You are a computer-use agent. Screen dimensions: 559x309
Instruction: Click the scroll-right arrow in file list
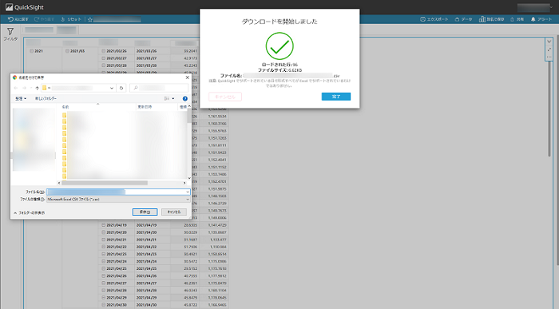[x=184, y=183]
